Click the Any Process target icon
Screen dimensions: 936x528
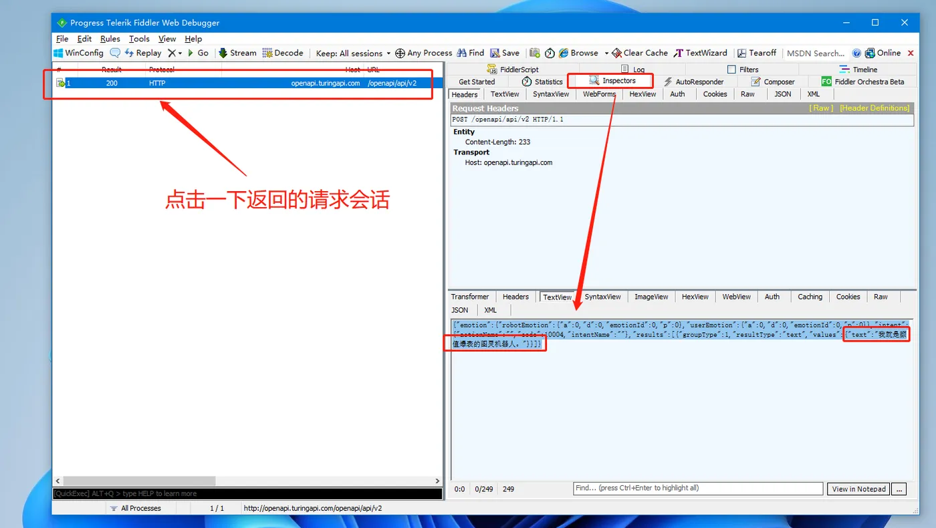[x=400, y=53]
